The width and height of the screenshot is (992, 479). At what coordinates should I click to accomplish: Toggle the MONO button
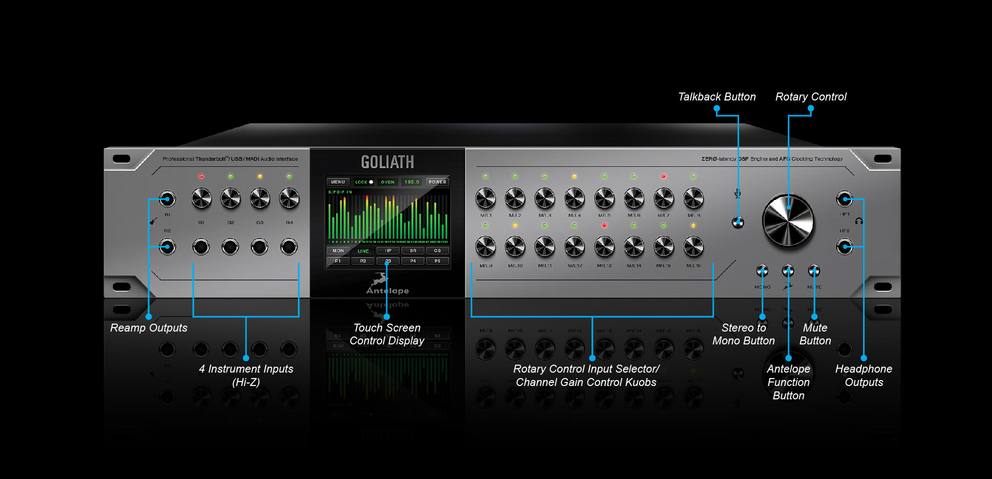click(762, 271)
